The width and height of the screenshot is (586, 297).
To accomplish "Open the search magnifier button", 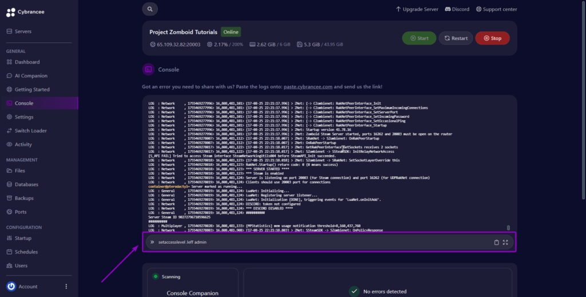I will (x=150, y=9).
